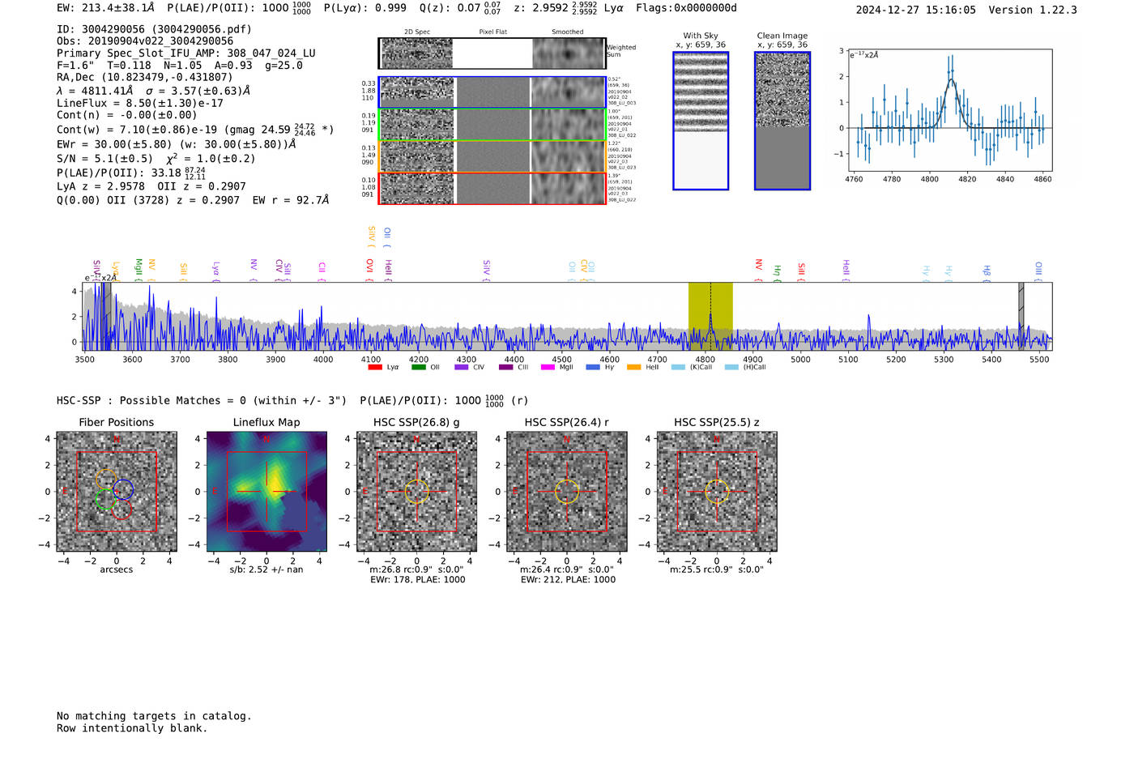Click the gray hatched band near 5460
The width and height of the screenshot is (1134, 772).
1021,316
